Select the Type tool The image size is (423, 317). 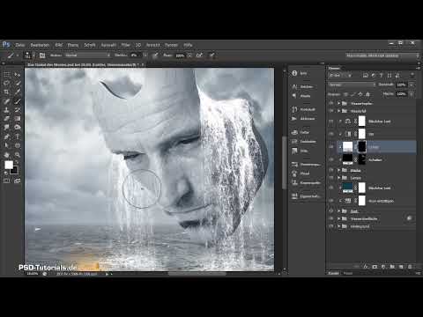[x=18, y=136]
